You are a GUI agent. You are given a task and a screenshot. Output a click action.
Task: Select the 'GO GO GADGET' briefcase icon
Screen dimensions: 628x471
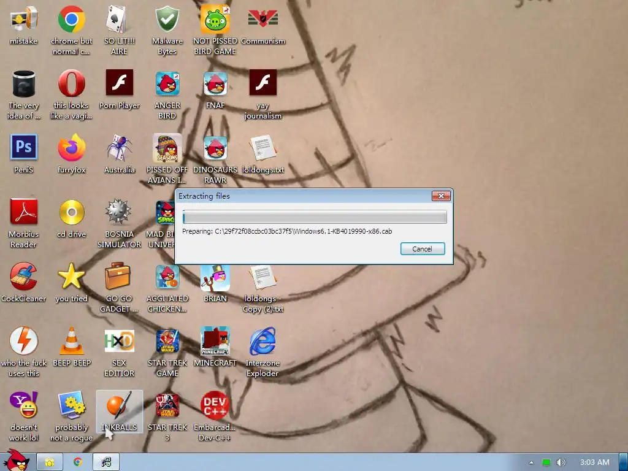(117, 276)
